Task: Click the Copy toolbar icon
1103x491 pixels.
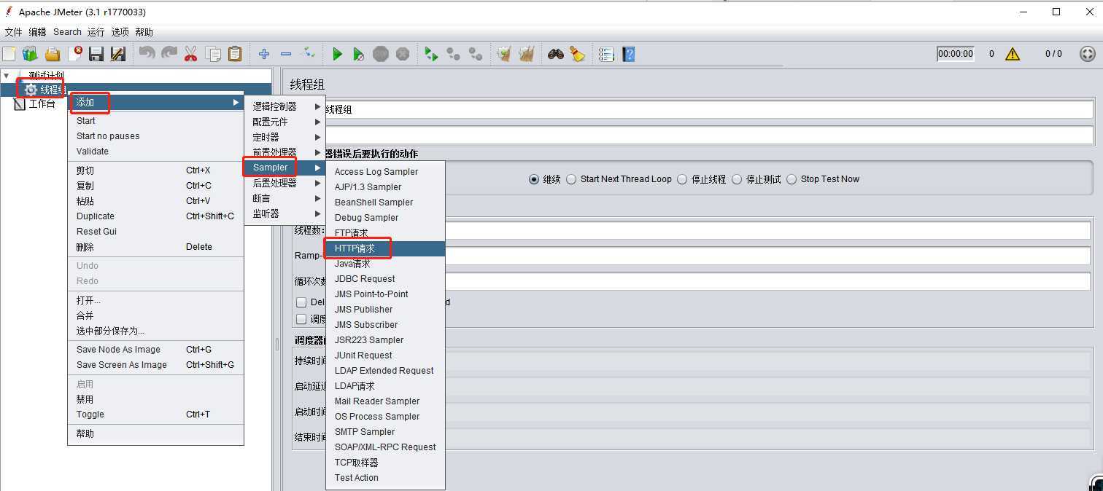Action: click(213, 54)
